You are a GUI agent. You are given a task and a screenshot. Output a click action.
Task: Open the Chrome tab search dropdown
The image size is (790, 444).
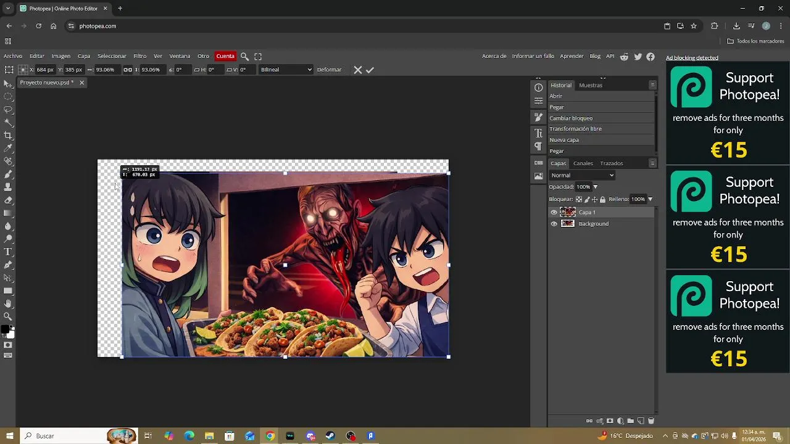[8, 9]
